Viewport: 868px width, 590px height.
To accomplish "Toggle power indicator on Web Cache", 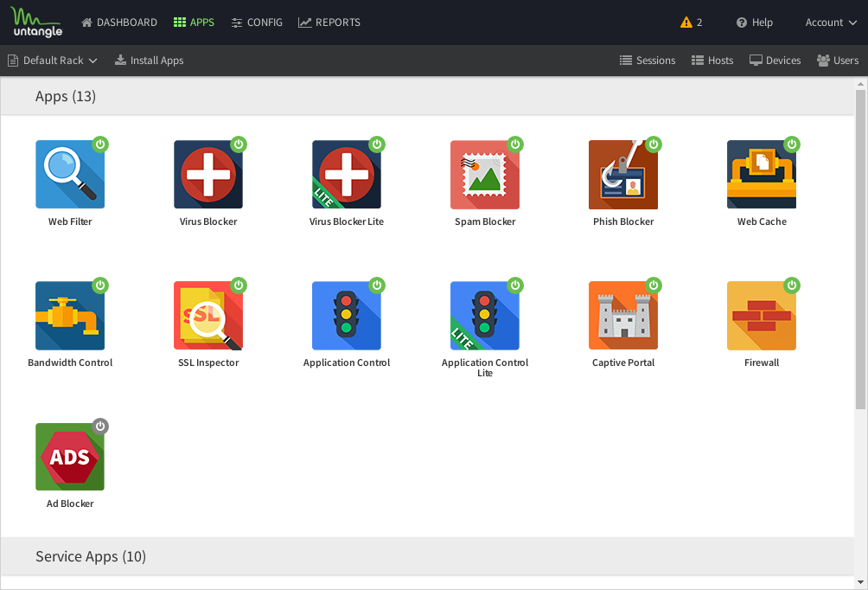I will pos(792,144).
